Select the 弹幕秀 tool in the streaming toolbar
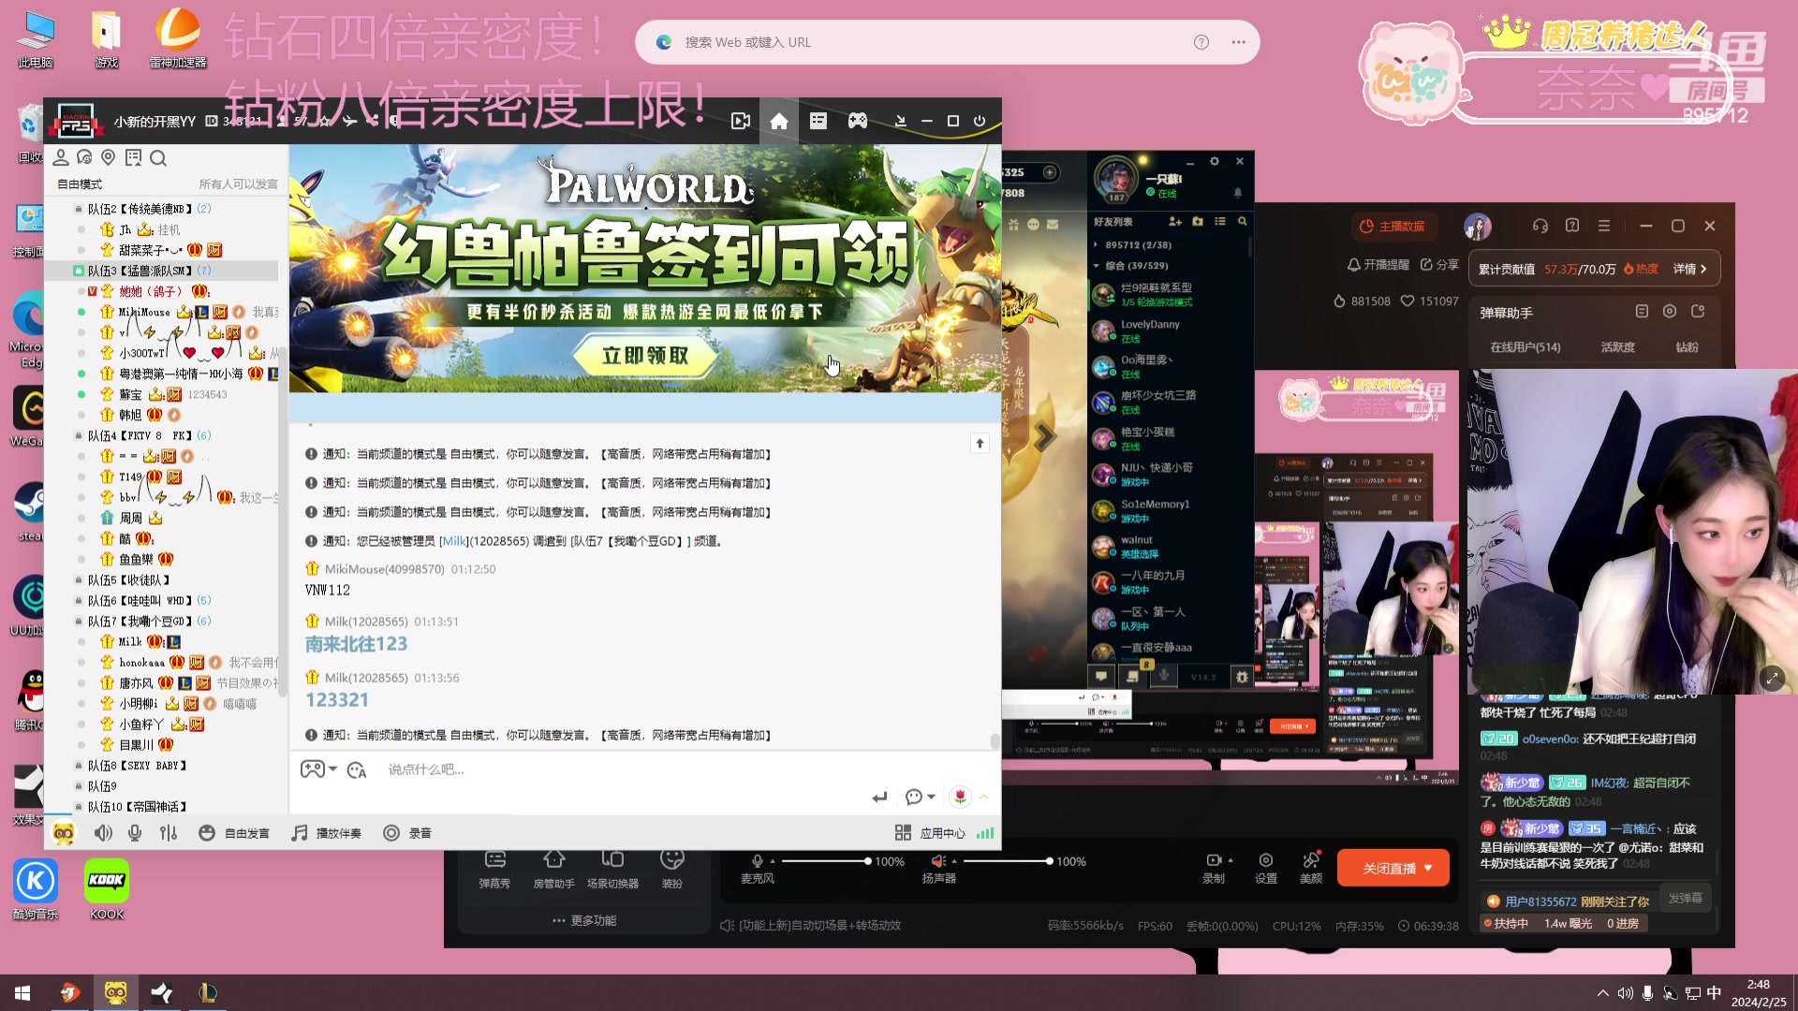Image resolution: width=1798 pixels, height=1011 pixels. click(x=495, y=870)
